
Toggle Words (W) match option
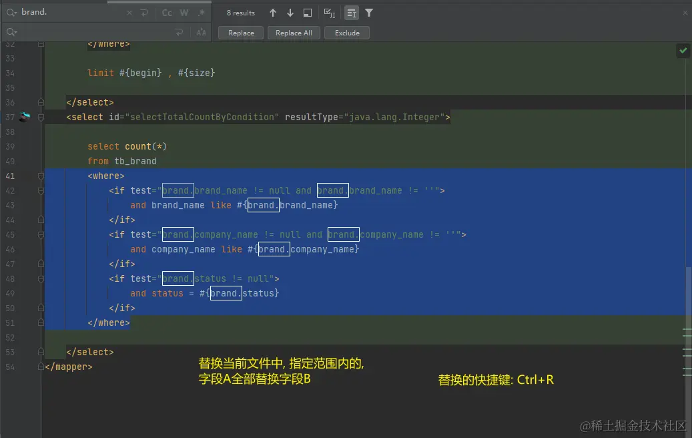coord(184,13)
